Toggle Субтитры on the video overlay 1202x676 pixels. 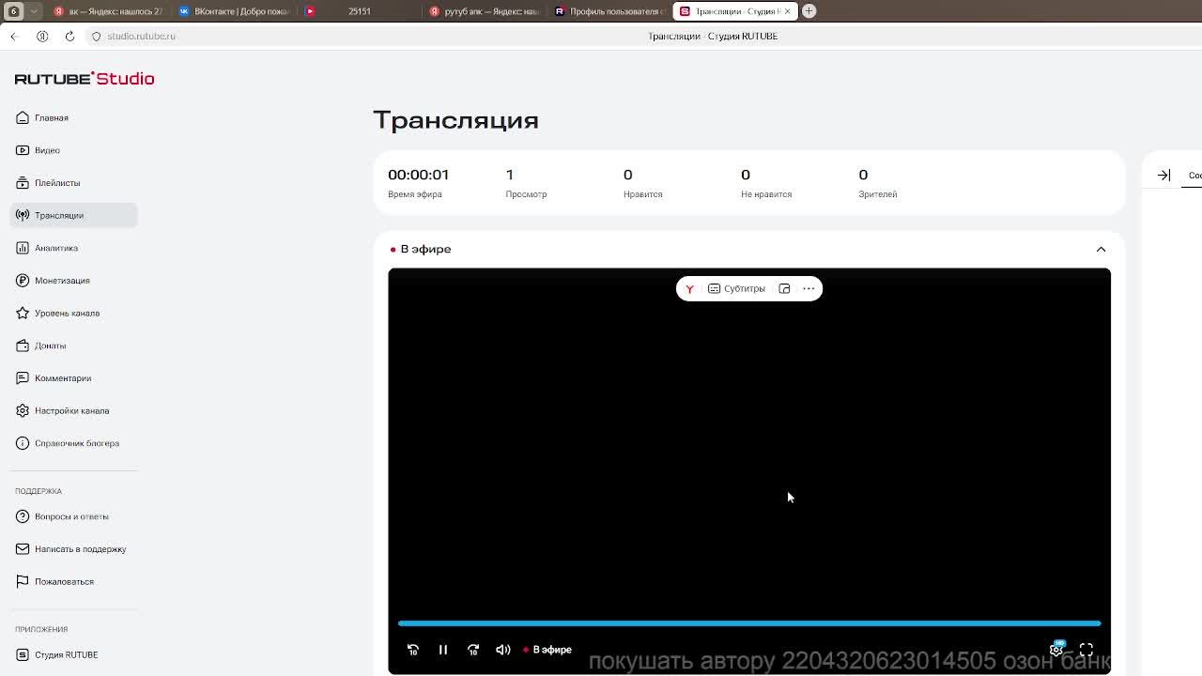(x=736, y=289)
